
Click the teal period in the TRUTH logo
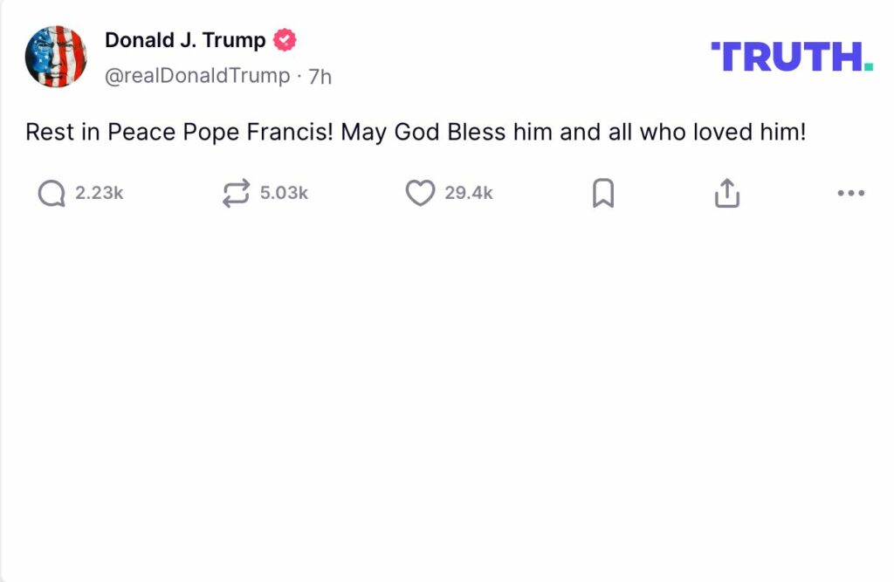pos(867,67)
